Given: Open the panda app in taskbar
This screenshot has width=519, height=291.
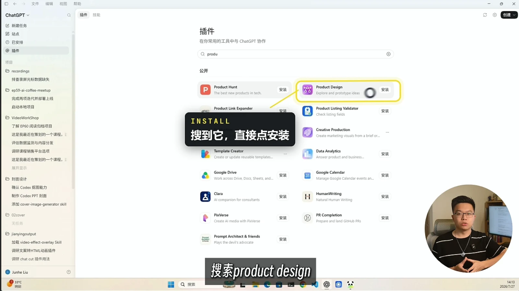Looking at the screenshot, I should [x=350, y=285].
